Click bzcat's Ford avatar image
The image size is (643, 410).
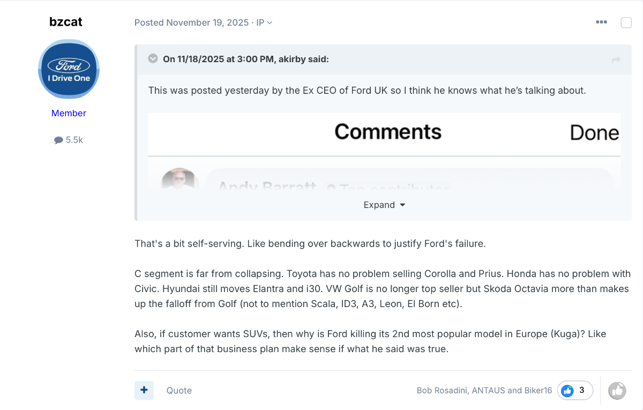[x=69, y=70]
